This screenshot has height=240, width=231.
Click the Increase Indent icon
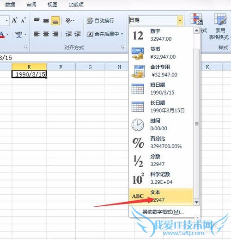click(78, 34)
